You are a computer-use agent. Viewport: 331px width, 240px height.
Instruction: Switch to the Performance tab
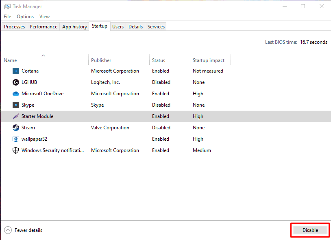[x=44, y=27]
